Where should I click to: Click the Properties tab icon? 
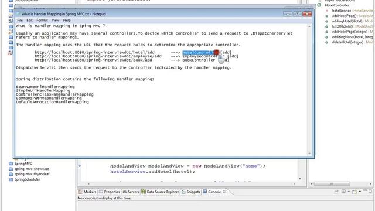click(101, 192)
